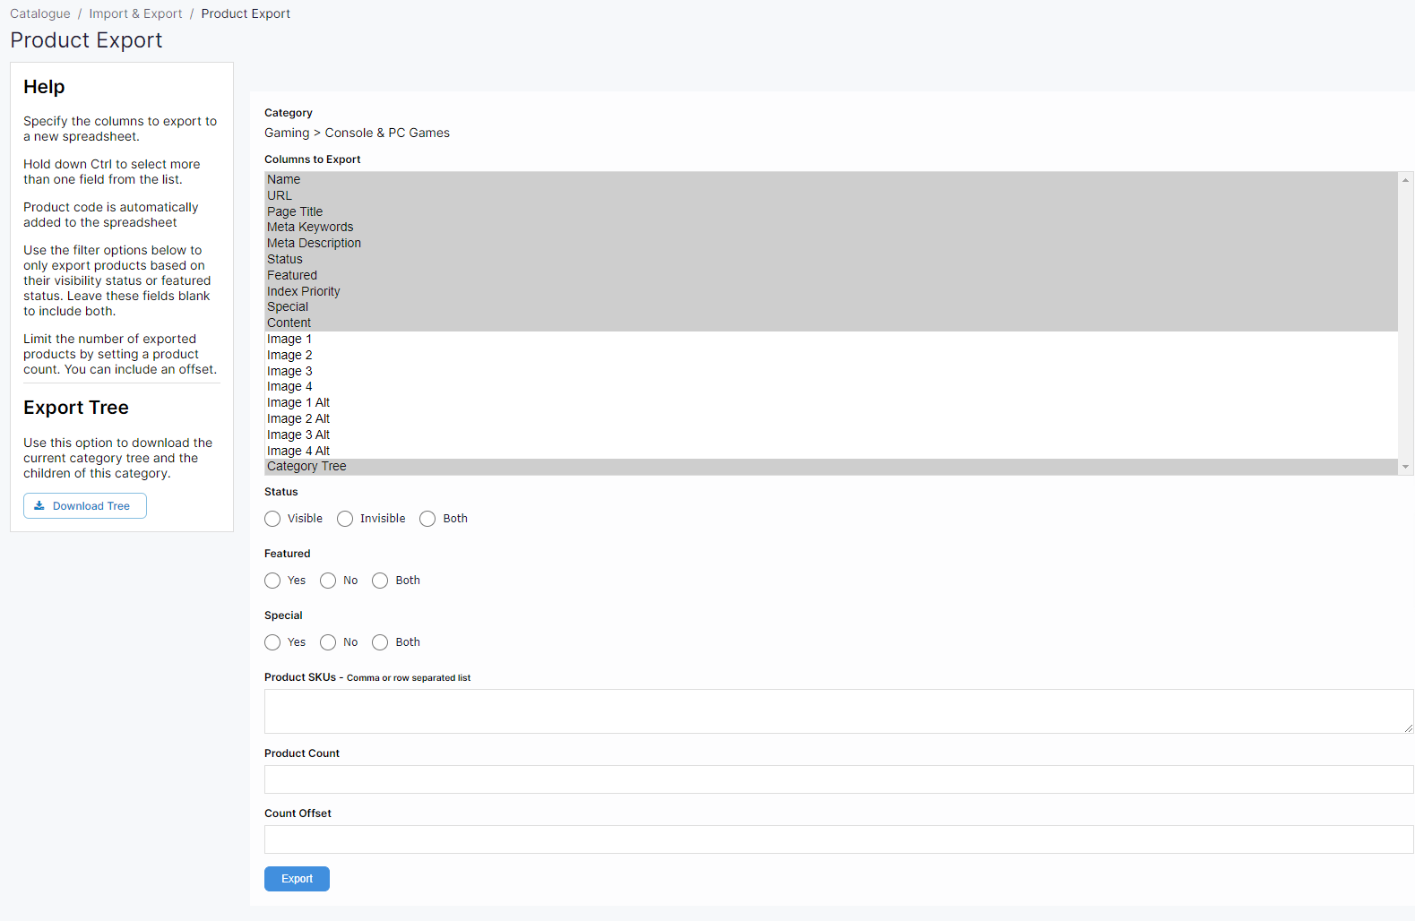1415x921 pixels.
Task: Click the Download Tree button
Action: click(x=85, y=506)
